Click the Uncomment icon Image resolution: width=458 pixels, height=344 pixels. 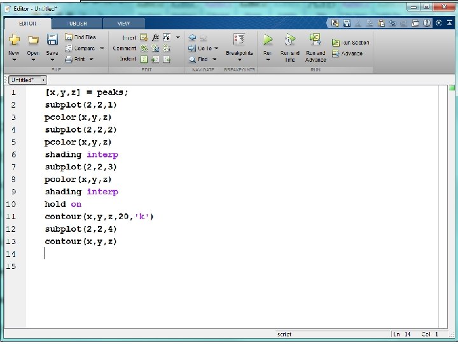tap(155, 48)
